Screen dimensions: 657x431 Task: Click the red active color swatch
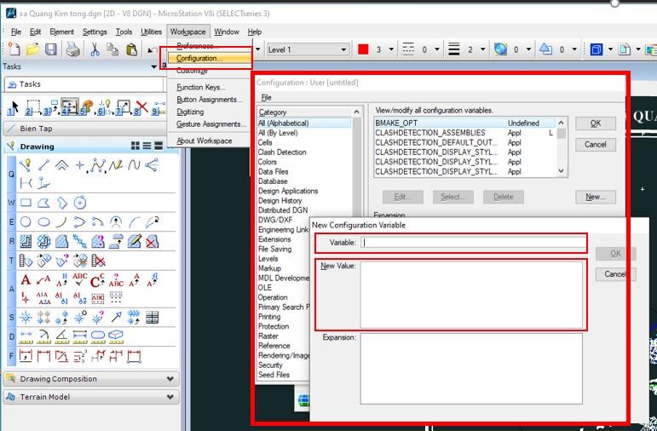click(x=363, y=50)
